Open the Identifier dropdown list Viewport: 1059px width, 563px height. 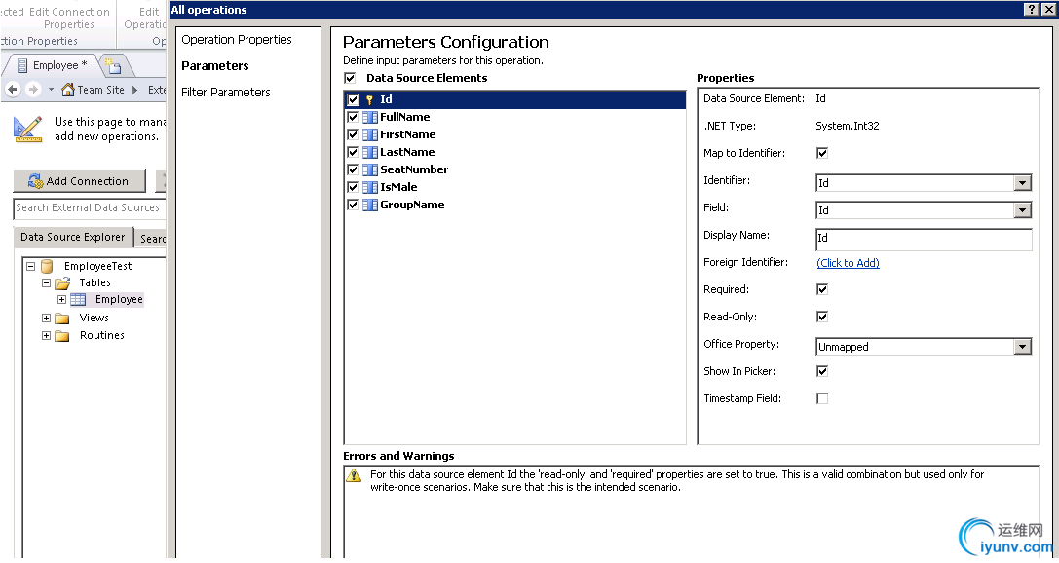1022,183
